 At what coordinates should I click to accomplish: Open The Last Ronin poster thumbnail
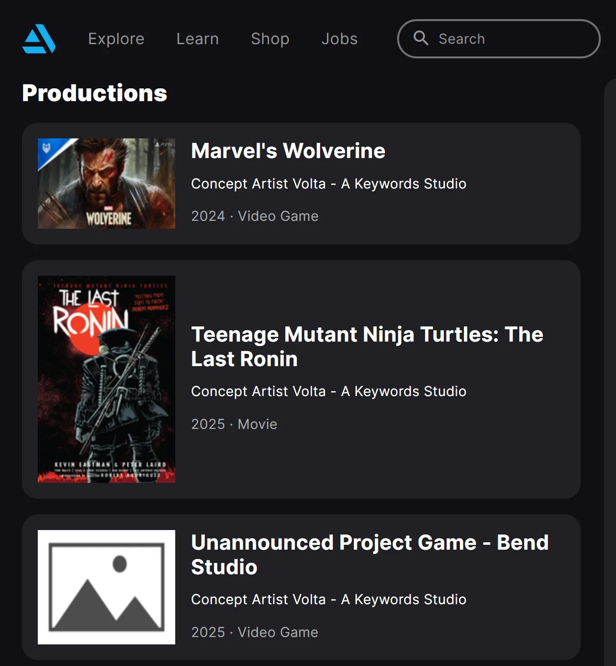[x=107, y=379]
